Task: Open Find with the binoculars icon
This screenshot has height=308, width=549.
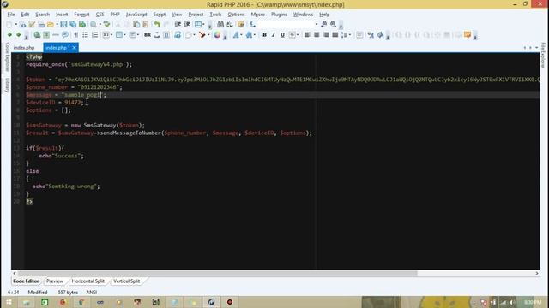Action: tap(220, 25)
